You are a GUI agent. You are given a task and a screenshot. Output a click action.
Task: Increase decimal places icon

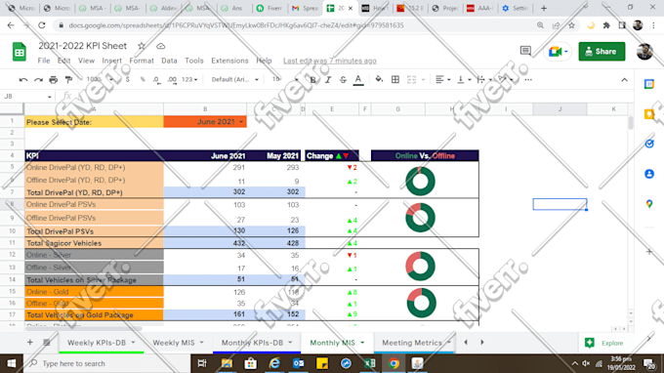coord(172,80)
